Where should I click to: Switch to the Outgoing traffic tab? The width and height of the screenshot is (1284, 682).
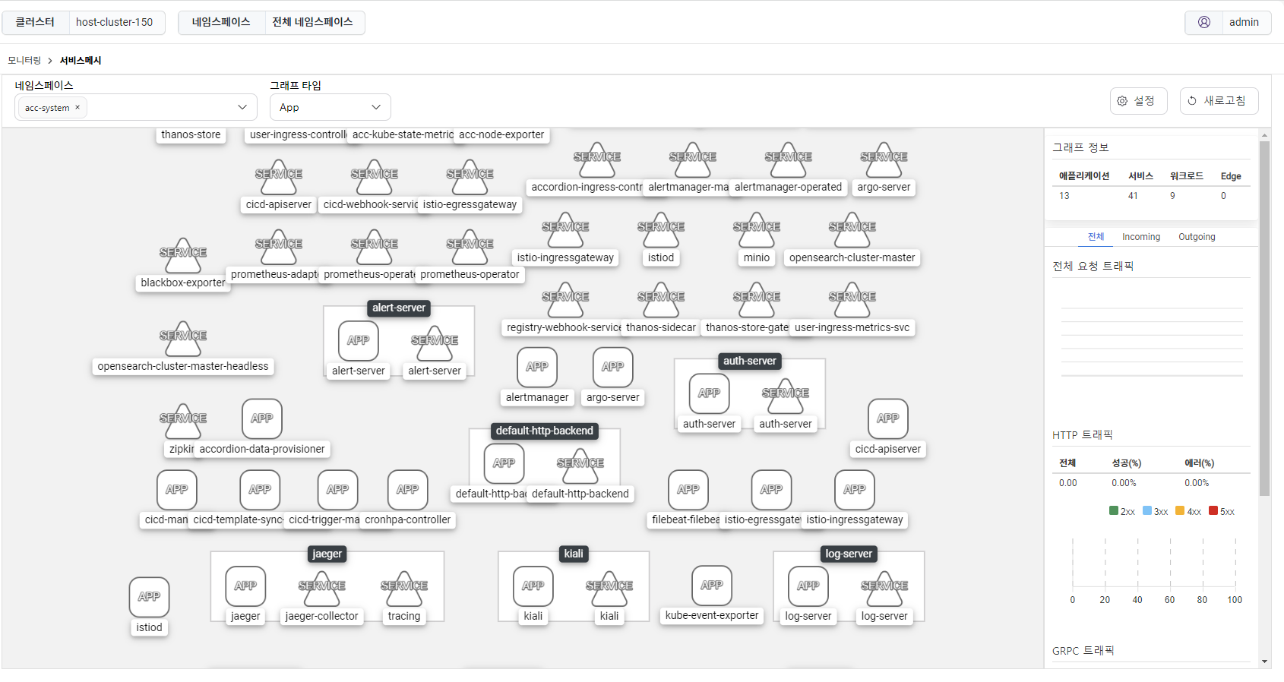click(1197, 237)
